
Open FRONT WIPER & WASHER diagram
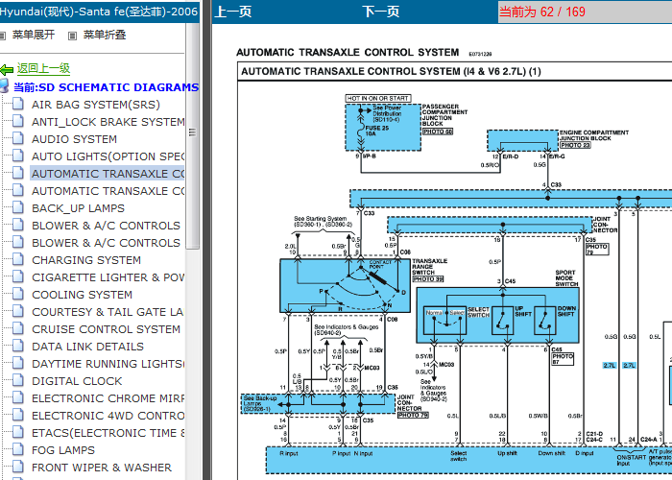click(x=102, y=468)
